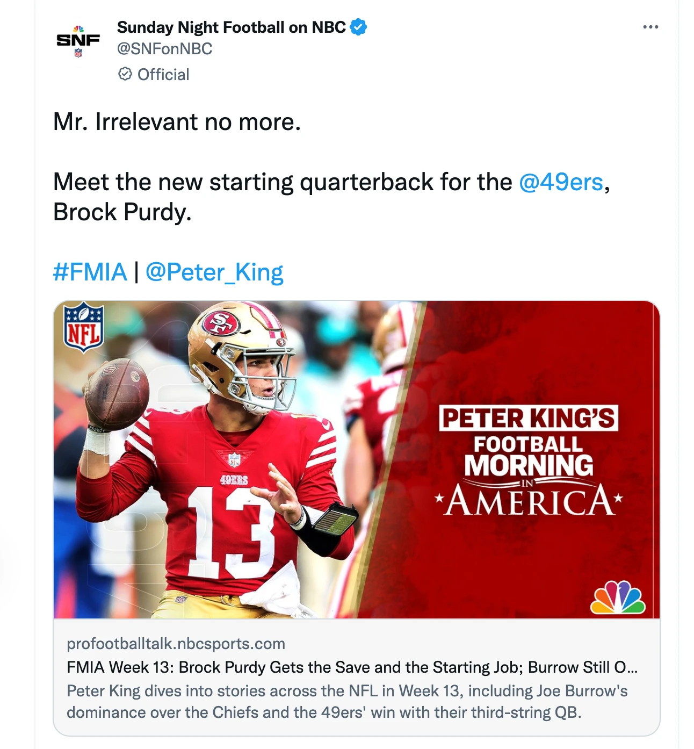
Task: Open the Sunday Night Football on NBC name
Action: pyautogui.click(x=231, y=27)
